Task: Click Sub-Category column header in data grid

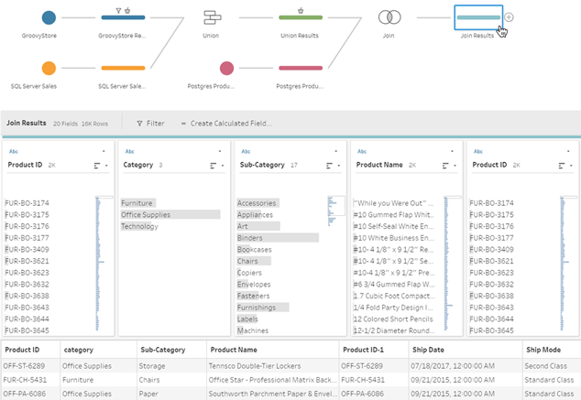Action: pos(163,350)
